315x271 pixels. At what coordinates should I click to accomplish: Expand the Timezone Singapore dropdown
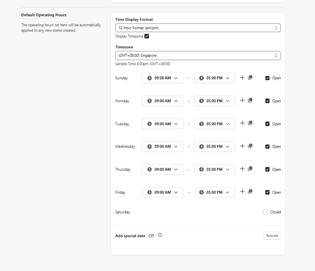pos(198,55)
